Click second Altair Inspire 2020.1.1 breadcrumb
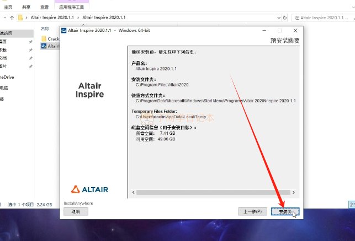 pyautogui.click(x=104, y=18)
